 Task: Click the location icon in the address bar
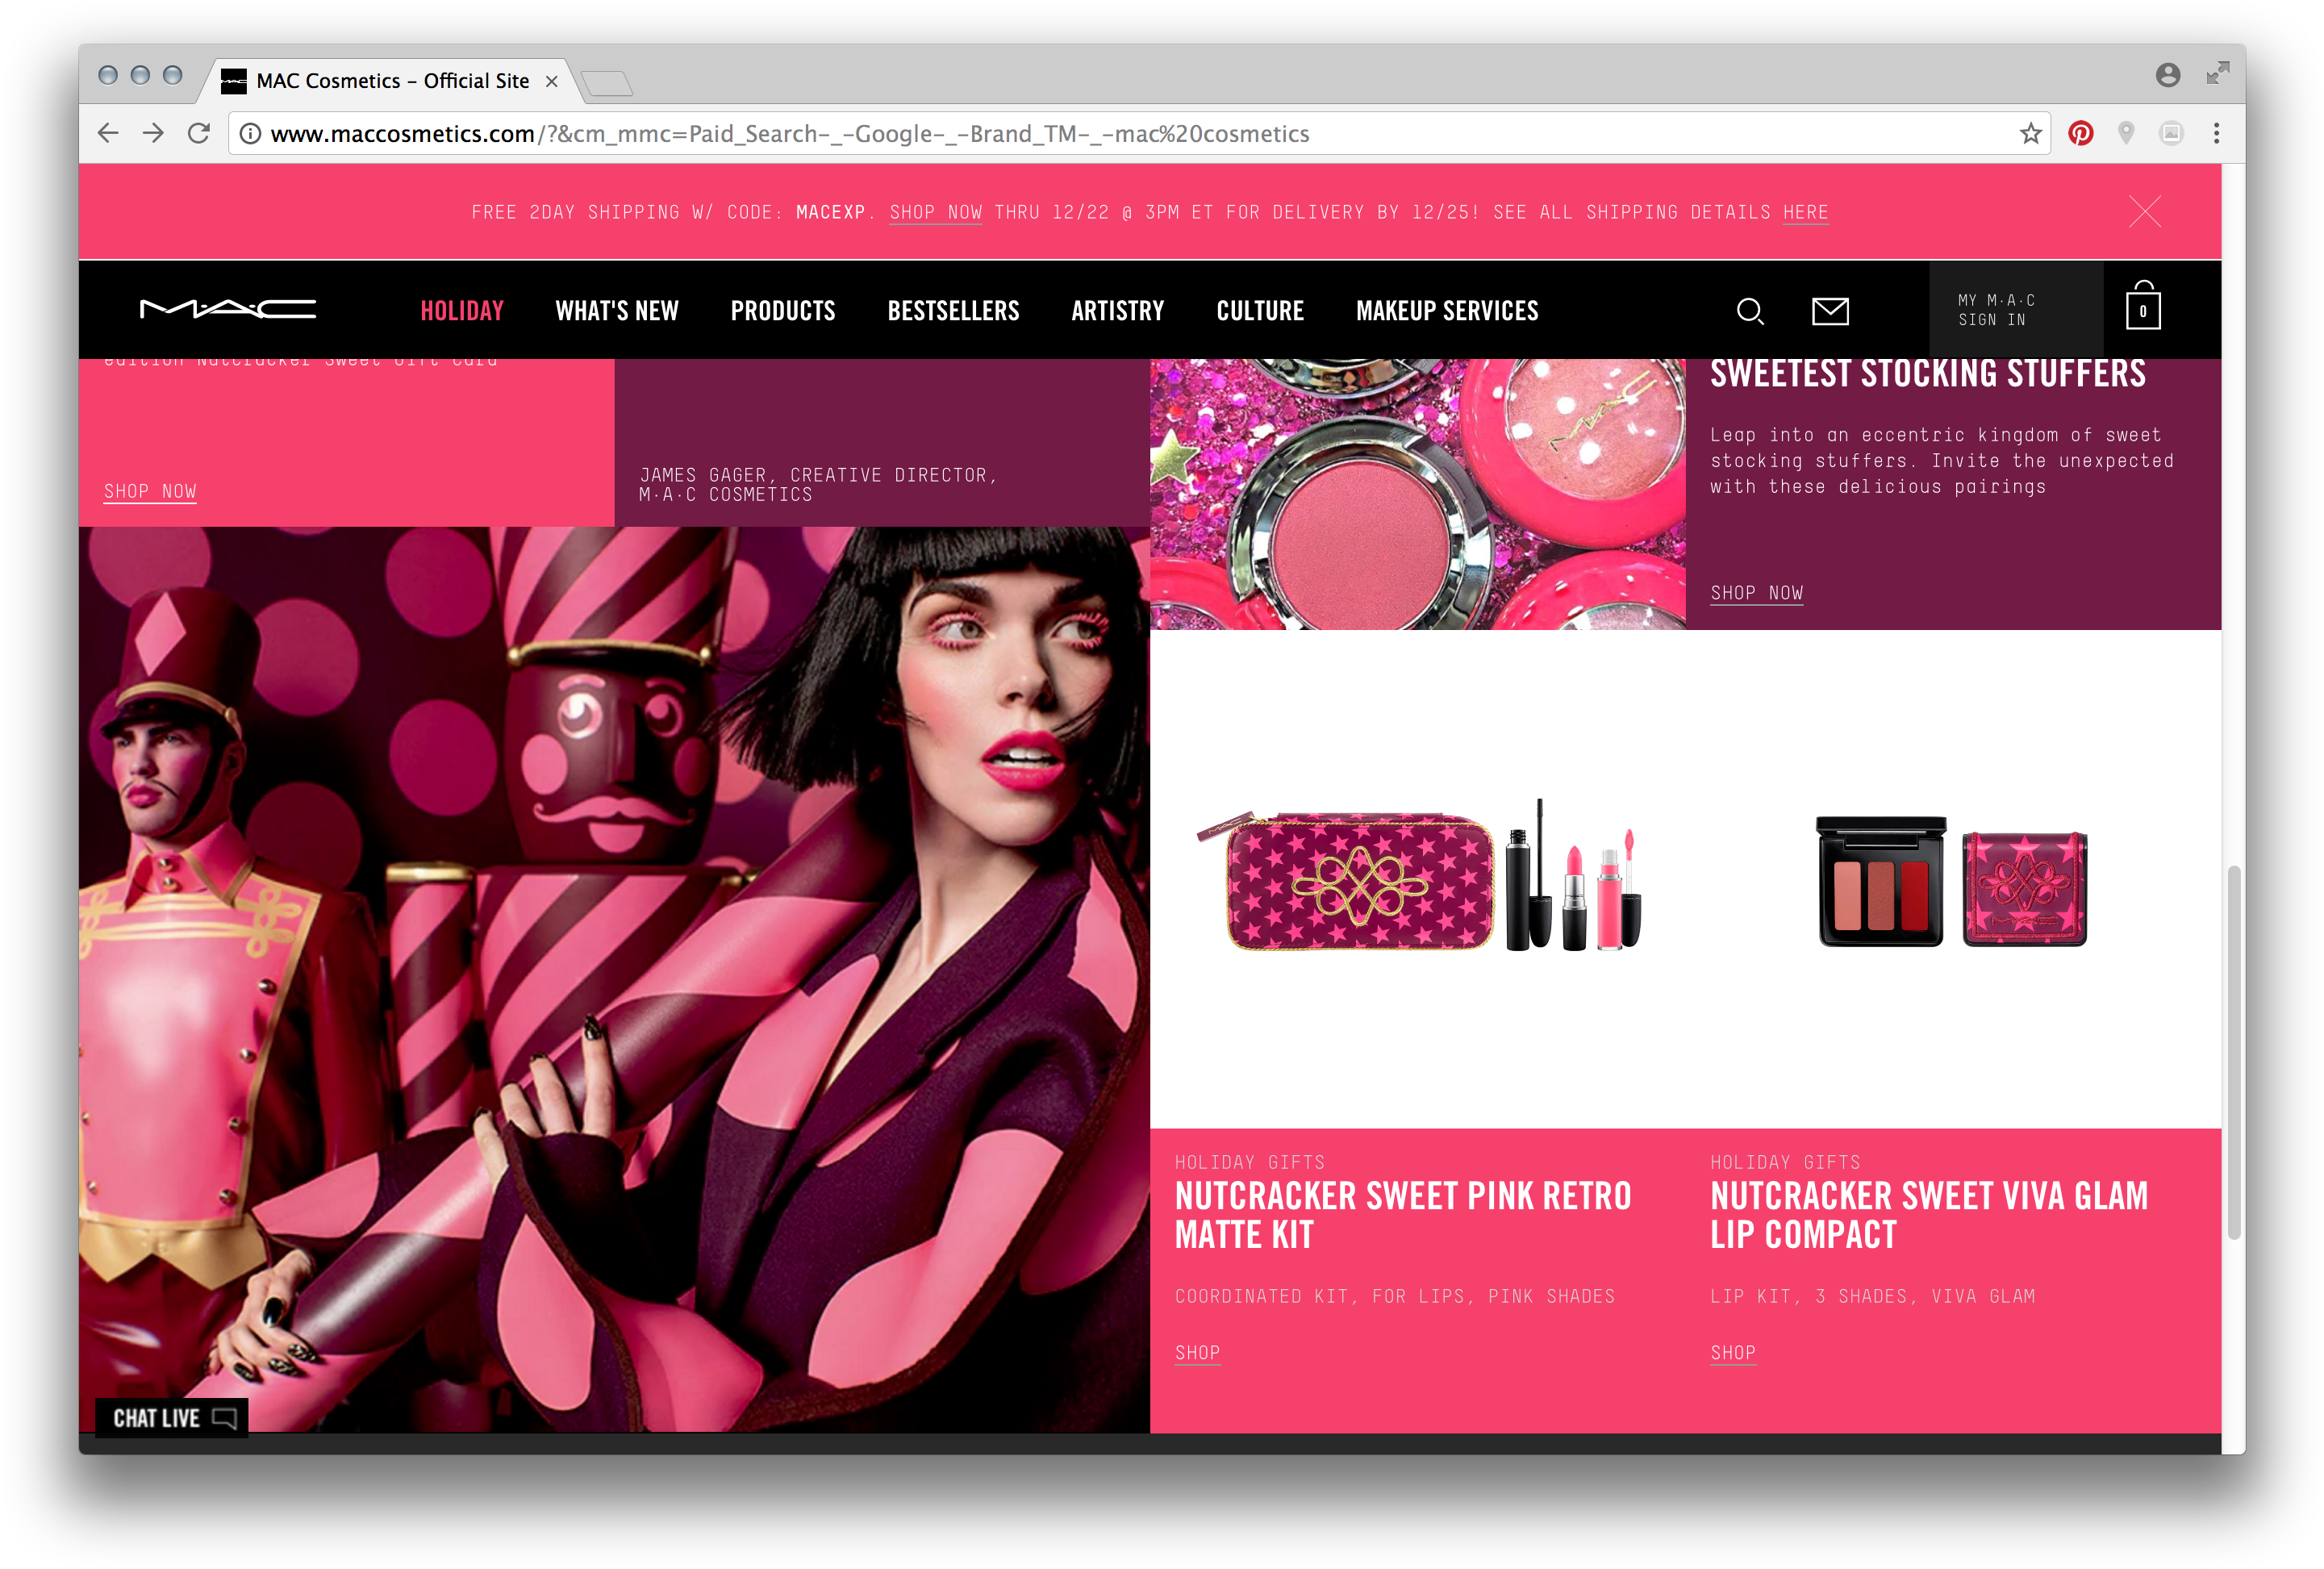click(2126, 133)
